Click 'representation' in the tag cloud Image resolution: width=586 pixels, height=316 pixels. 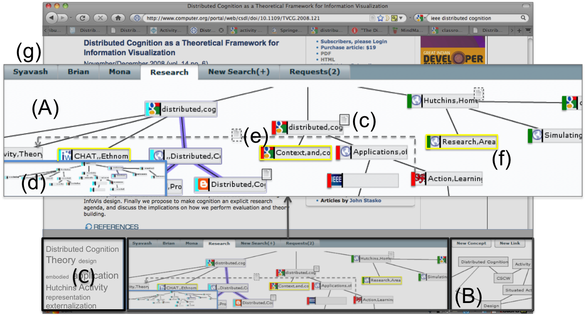(68, 297)
